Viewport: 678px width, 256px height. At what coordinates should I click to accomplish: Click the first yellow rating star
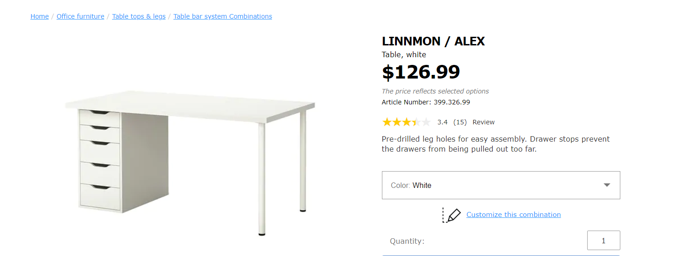[386, 122]
